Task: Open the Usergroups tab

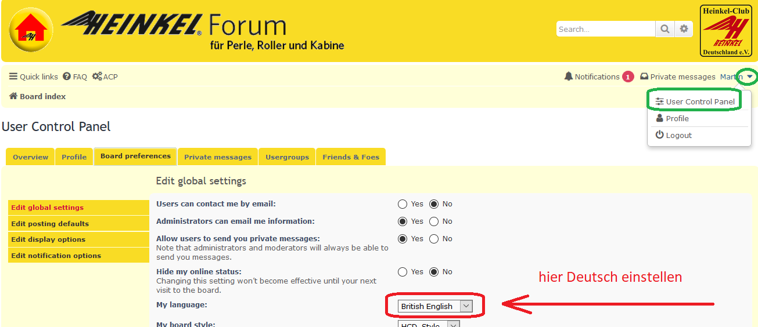Action: (x=287, y=157)
